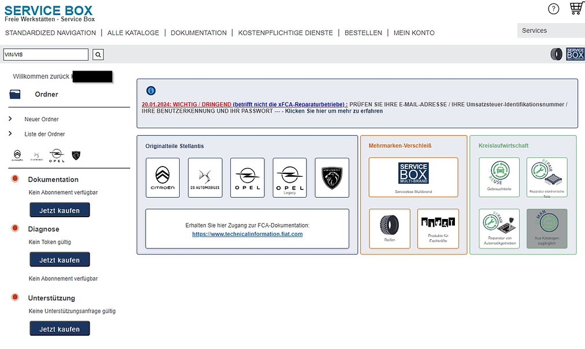The width and height of the screenshot is (585, 349).
Task: Click the VIN search magnifier button
Action: pos(98,54)
